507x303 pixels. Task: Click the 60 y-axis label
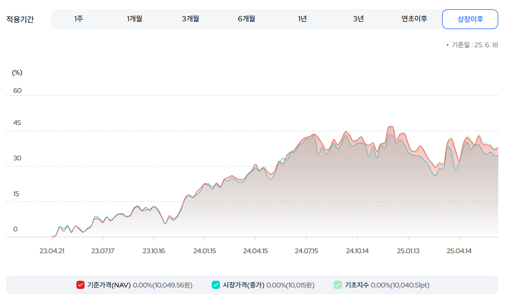(17, 91)
